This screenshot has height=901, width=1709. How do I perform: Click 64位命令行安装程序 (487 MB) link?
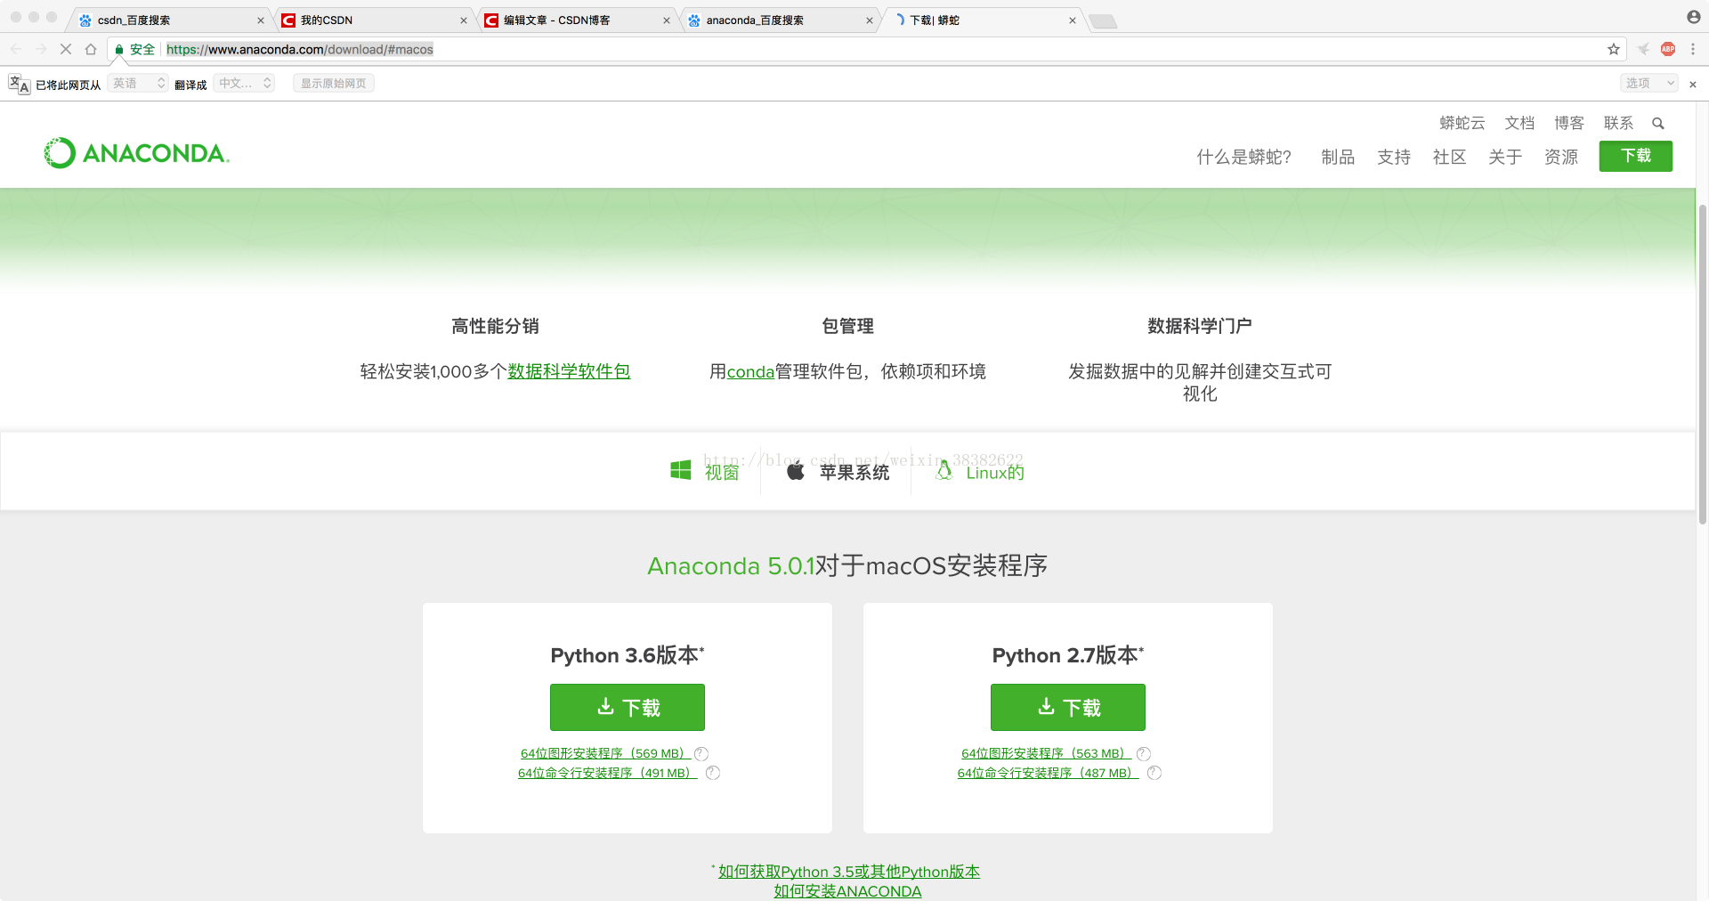pos(1048,773)
